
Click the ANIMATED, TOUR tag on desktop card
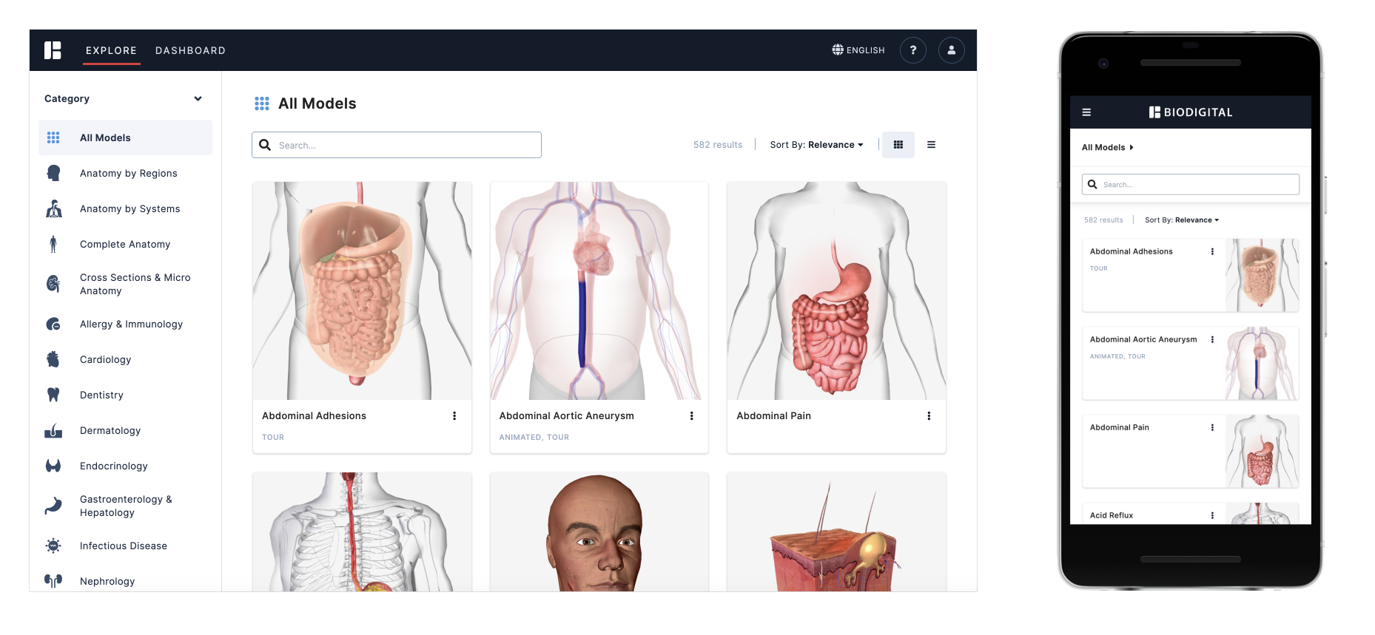(x=534, y=438)
